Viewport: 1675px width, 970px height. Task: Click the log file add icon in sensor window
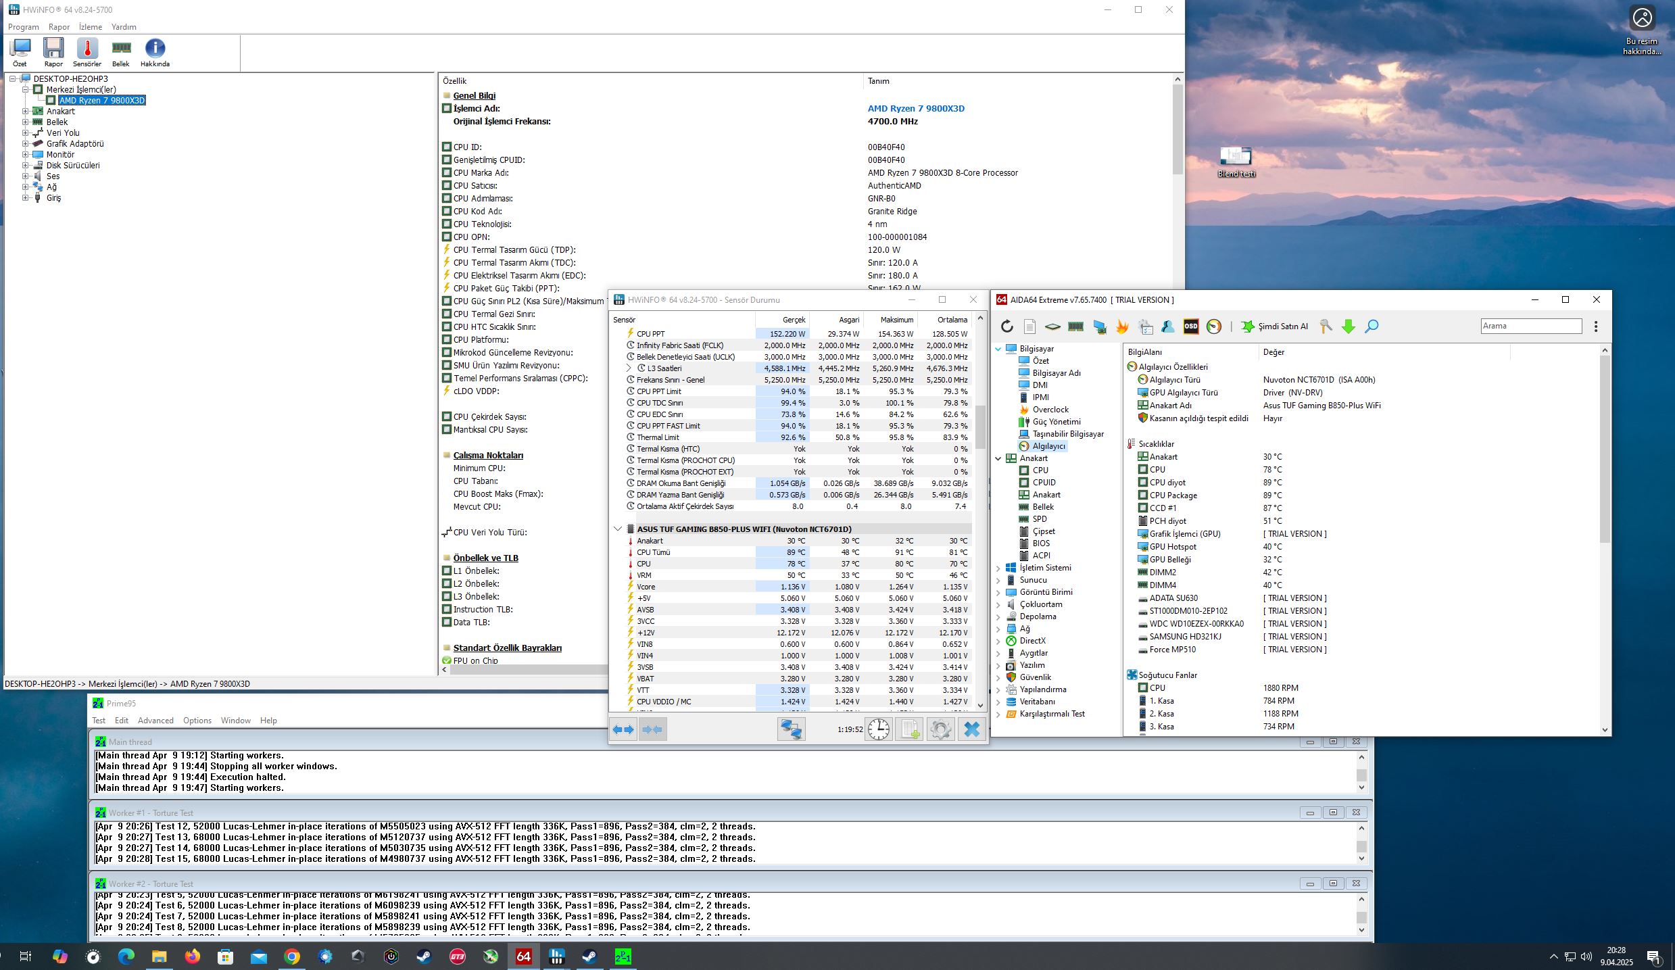click(x=909, y=729)
